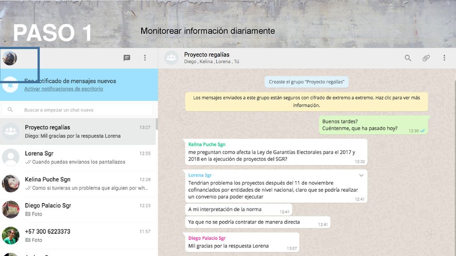Click double-check icon in Lorena Sgr preview

28,162
